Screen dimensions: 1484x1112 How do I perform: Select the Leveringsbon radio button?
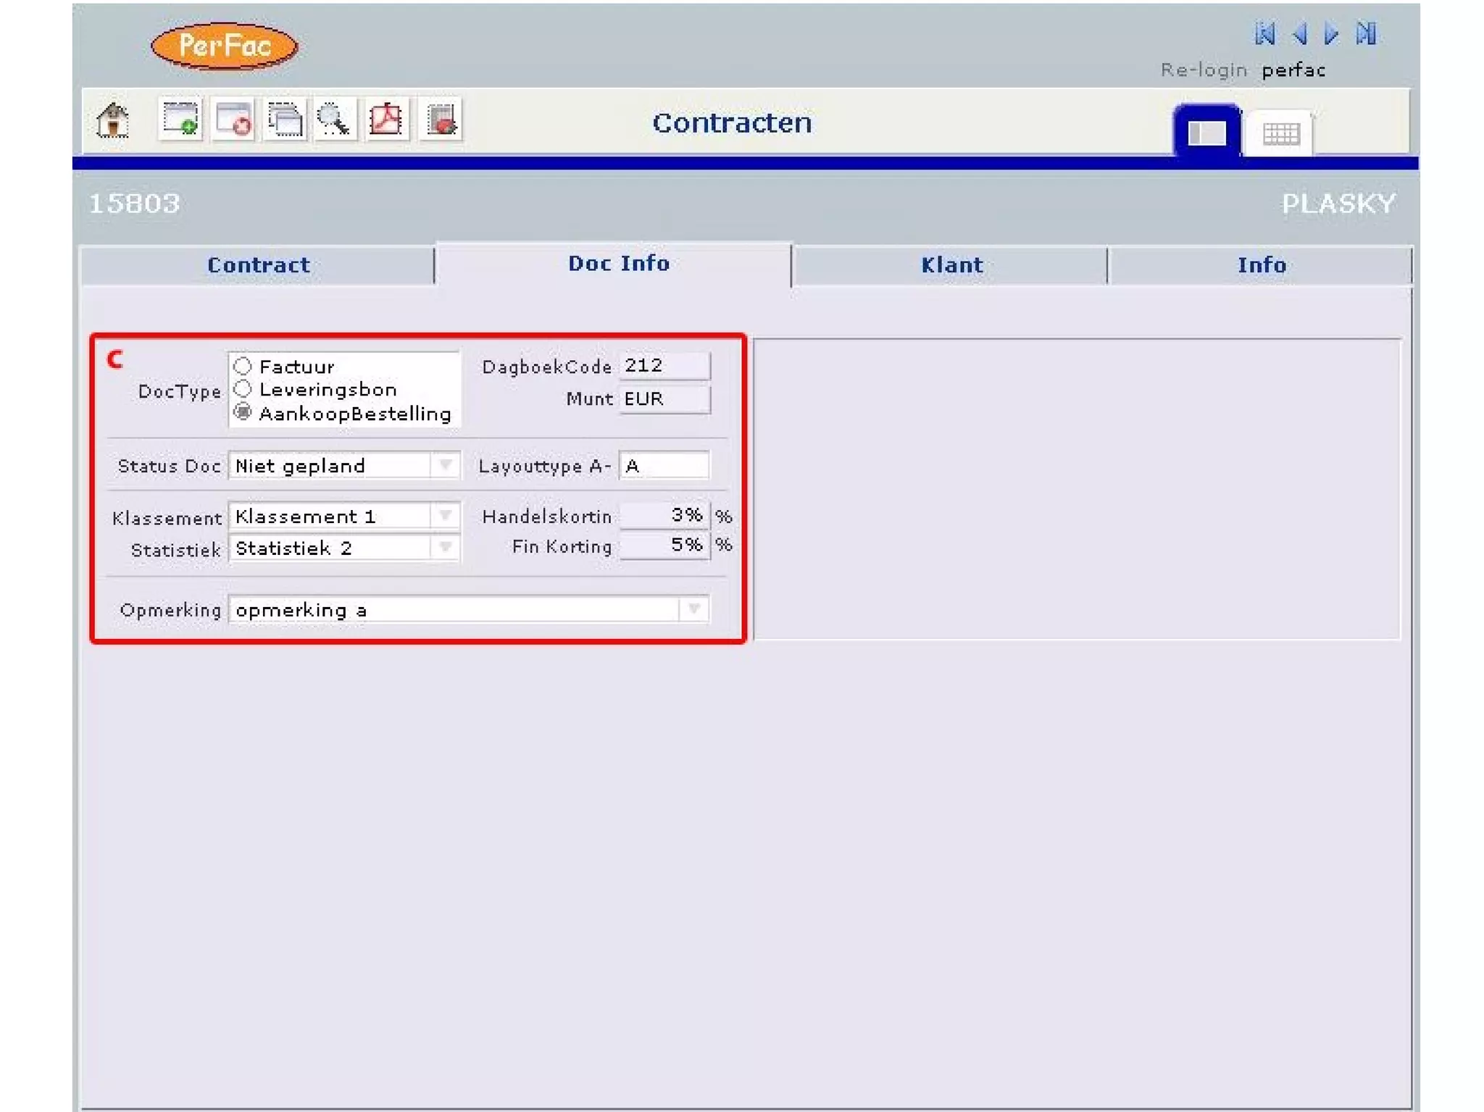coord(243,389)
